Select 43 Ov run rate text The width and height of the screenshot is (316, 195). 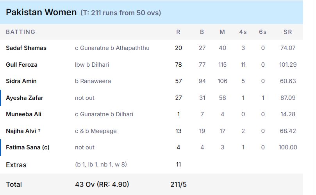(x=102, y=184)
